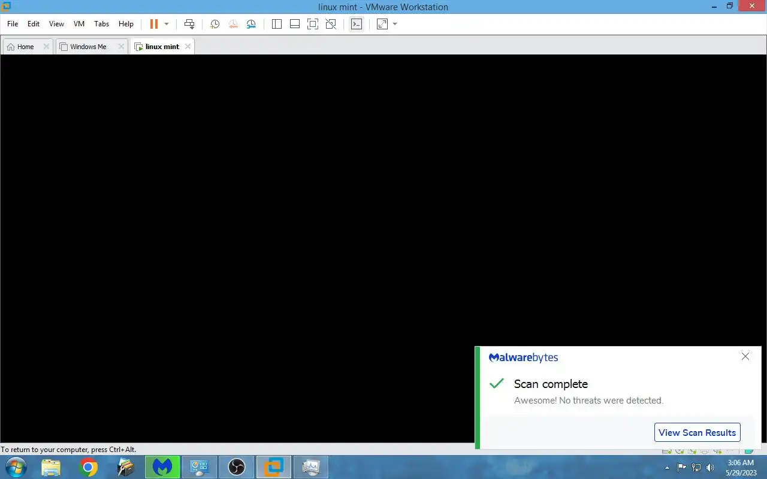Image resolution: width=767 pixels, height=479 pixels.
Task: Click the VMware title bar logo
Action: click(7, 7)
